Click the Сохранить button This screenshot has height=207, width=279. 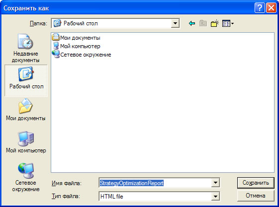click(256, 183)
